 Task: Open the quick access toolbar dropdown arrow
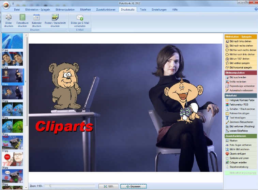[13, 3]
